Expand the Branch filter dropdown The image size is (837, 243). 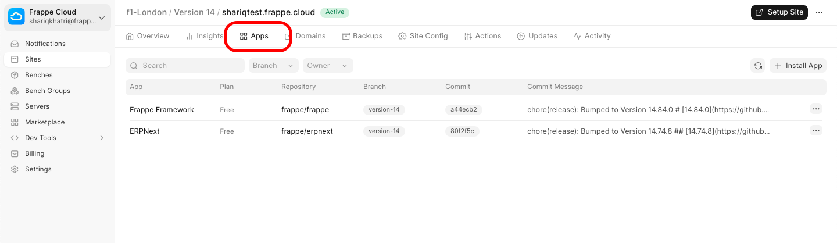click(273, 66)
